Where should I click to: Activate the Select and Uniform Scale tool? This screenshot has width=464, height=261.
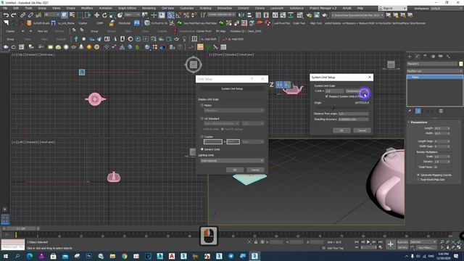tap(112, 15)
